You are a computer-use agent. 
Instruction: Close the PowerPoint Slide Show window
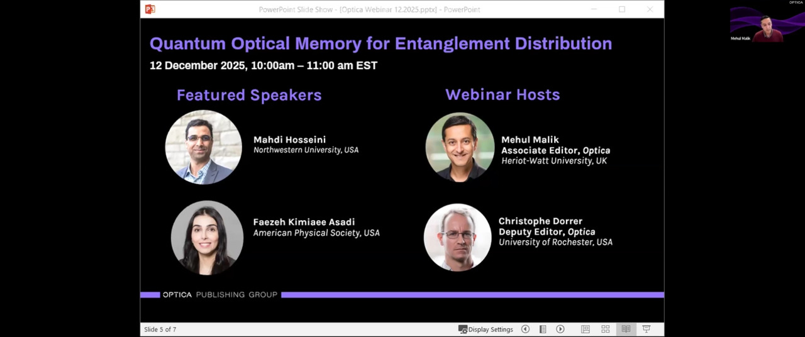[x=650, y=9]
